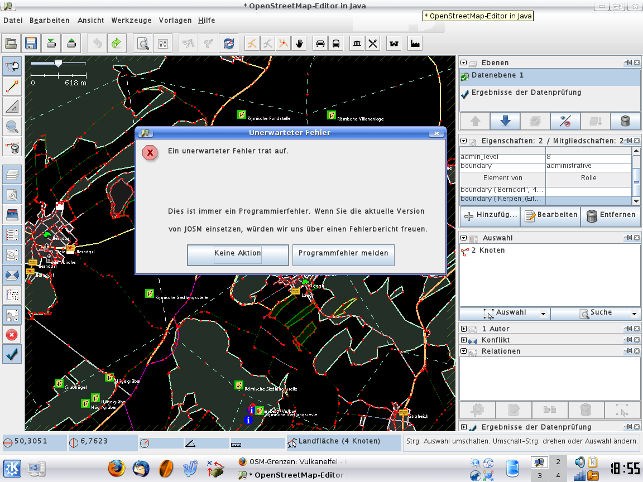
Task: Move the layer down with the blue arrow
Action: (505, 121)
